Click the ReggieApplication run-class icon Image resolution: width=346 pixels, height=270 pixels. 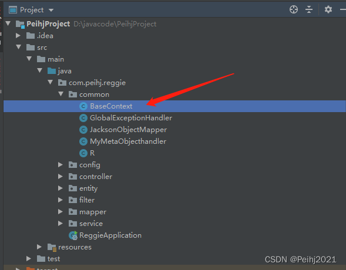click(73, 235)
